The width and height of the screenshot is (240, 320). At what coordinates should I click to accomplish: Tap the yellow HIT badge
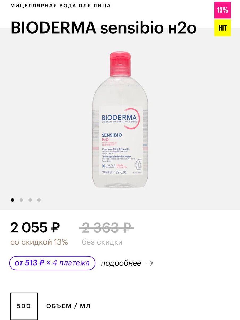click(x=222, y=28)
